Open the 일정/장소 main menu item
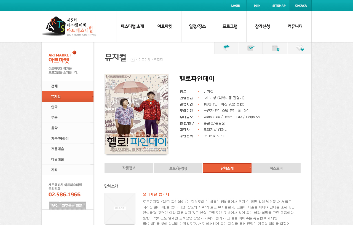Screen dimensions: 353x225 pyautogui.click(x=197, y=26)
